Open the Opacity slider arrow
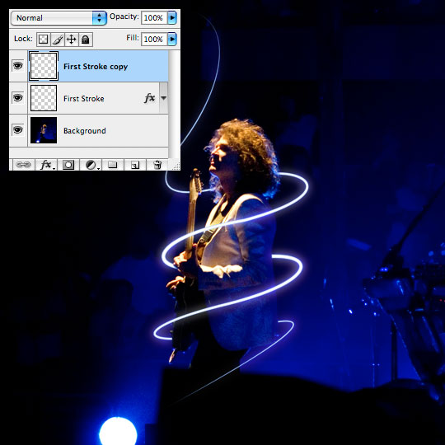 point(172,17)
